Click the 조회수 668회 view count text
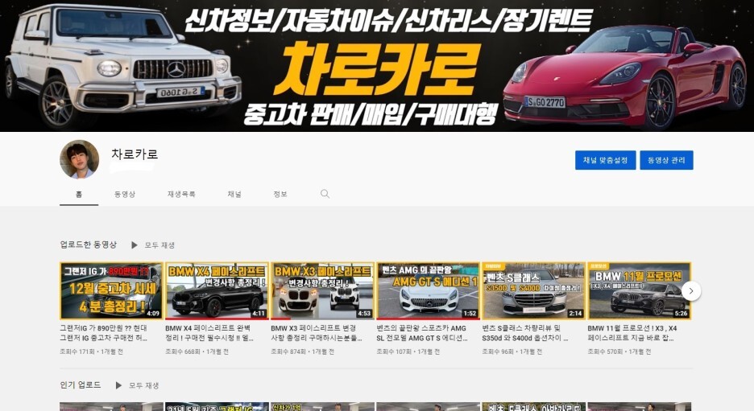This screenshot has height=411, width=754. [183, 351]
